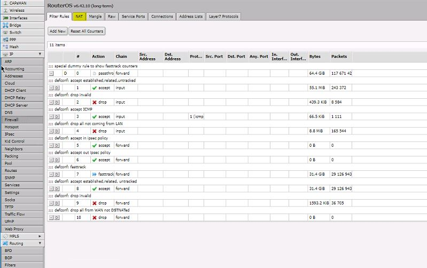
Task: Click red drop X of rule 2
Action: [95, 103]
